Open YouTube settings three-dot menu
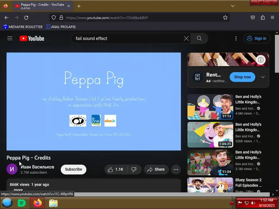The image size is (279, 209). [236, 38]
